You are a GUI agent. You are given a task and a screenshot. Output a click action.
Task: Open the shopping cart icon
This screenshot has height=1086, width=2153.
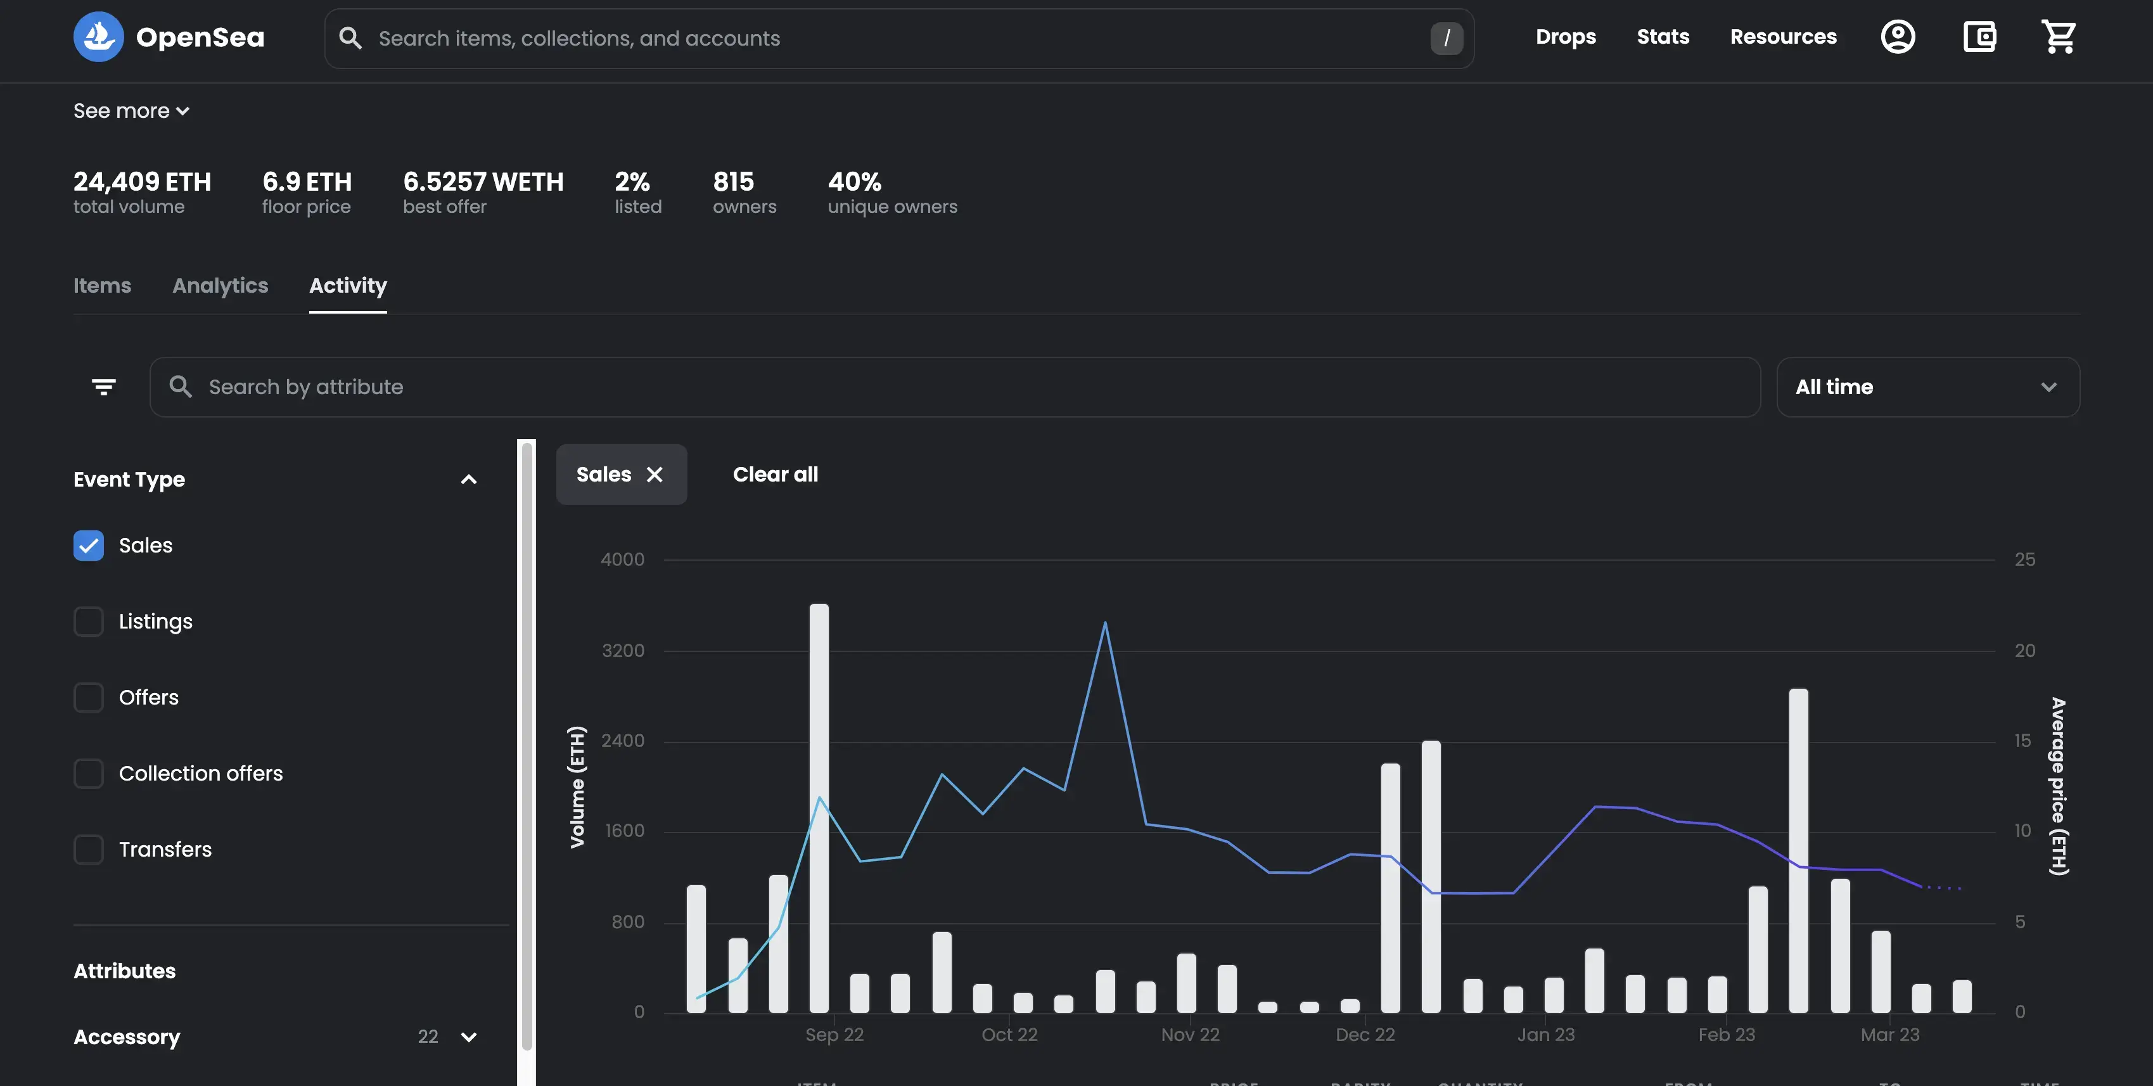pyautogui.click(x=2059, y=37)
